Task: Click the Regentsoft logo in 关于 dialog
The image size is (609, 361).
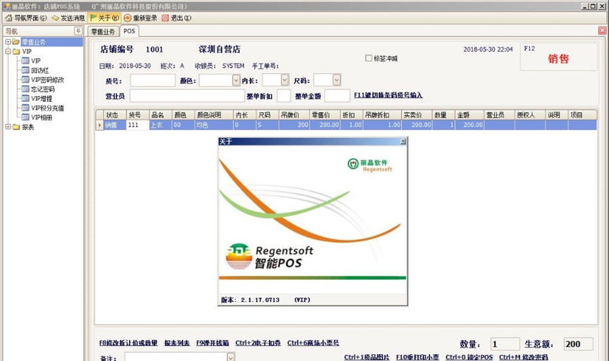Action: [369, 165]
